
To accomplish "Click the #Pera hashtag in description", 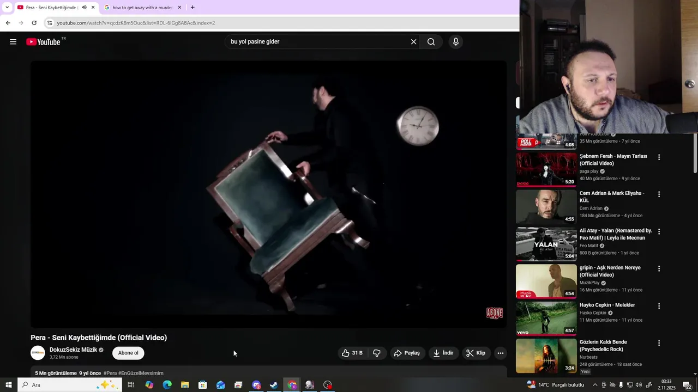I will [x=110, y=373].
